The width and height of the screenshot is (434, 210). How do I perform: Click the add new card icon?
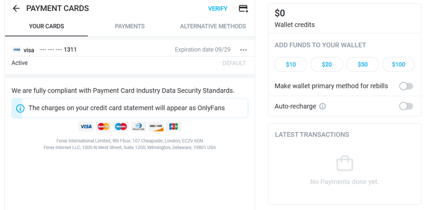tap(243, 8)
